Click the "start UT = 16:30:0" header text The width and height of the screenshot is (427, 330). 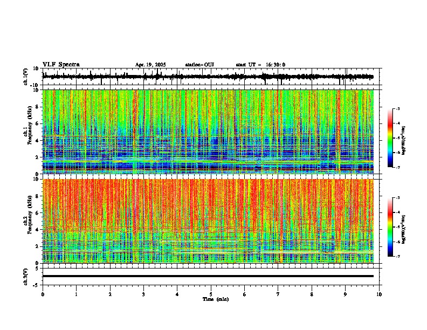pyautogui.click(x=260, y=65)
